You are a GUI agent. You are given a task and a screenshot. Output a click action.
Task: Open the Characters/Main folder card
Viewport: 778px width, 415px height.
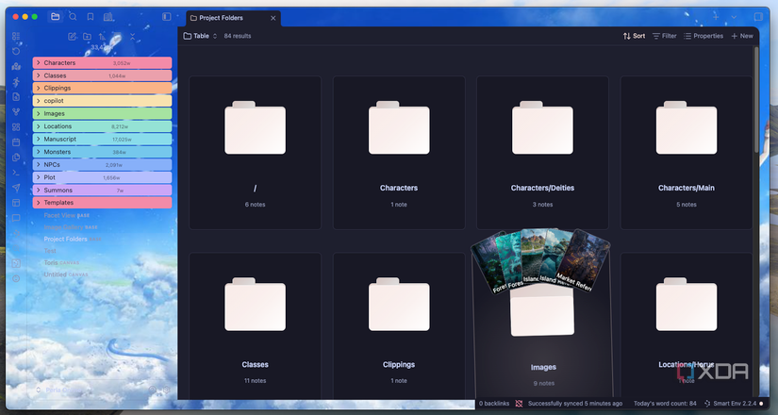pyautogui.click(x=687, y=153)
